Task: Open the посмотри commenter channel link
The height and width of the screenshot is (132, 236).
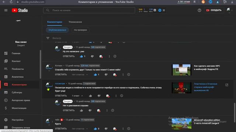Action: (60, 84)
